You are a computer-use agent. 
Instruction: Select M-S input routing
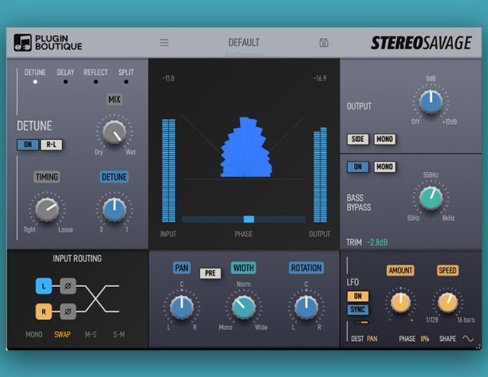(90, 335)
